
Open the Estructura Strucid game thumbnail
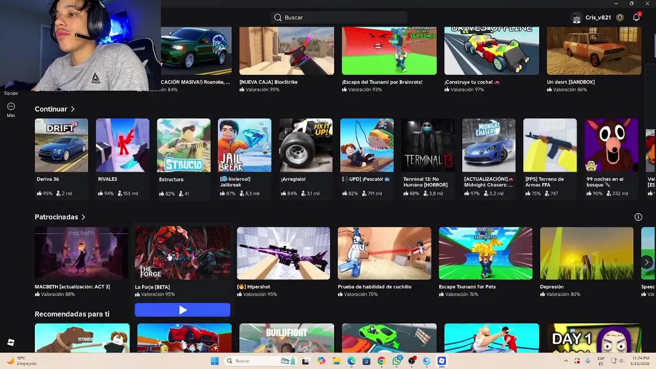click(183, 145)
